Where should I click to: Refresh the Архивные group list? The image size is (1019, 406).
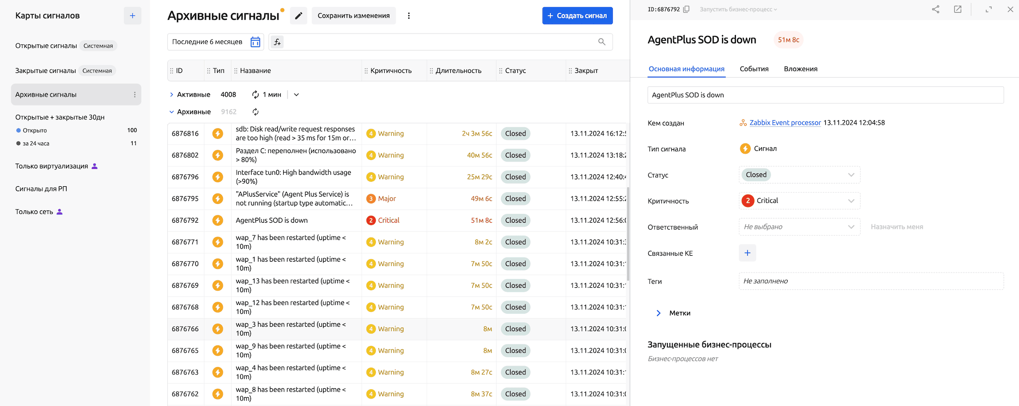pyautogui.click(x=255, y=112)
